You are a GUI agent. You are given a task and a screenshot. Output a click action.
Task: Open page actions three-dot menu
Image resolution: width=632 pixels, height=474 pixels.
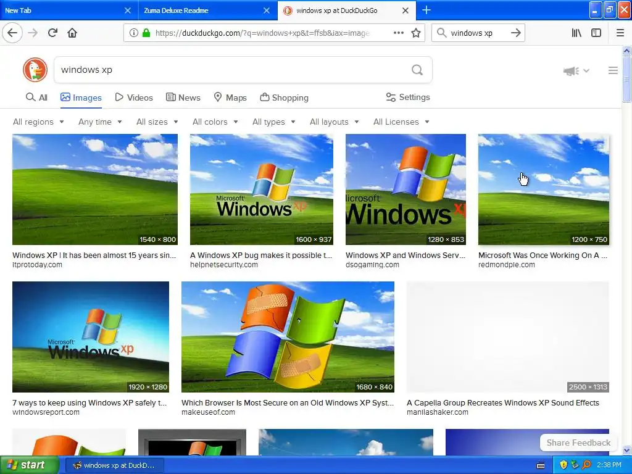tap(398, 33)
